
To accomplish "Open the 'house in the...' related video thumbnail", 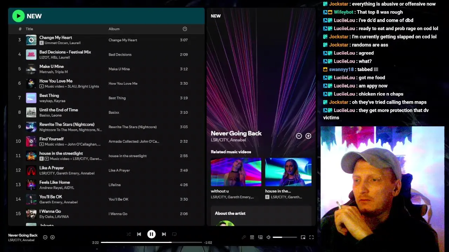I will click(288, 172).
